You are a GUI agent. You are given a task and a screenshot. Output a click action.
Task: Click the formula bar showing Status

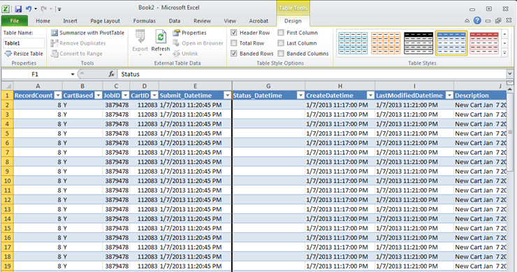coord(312,75)
